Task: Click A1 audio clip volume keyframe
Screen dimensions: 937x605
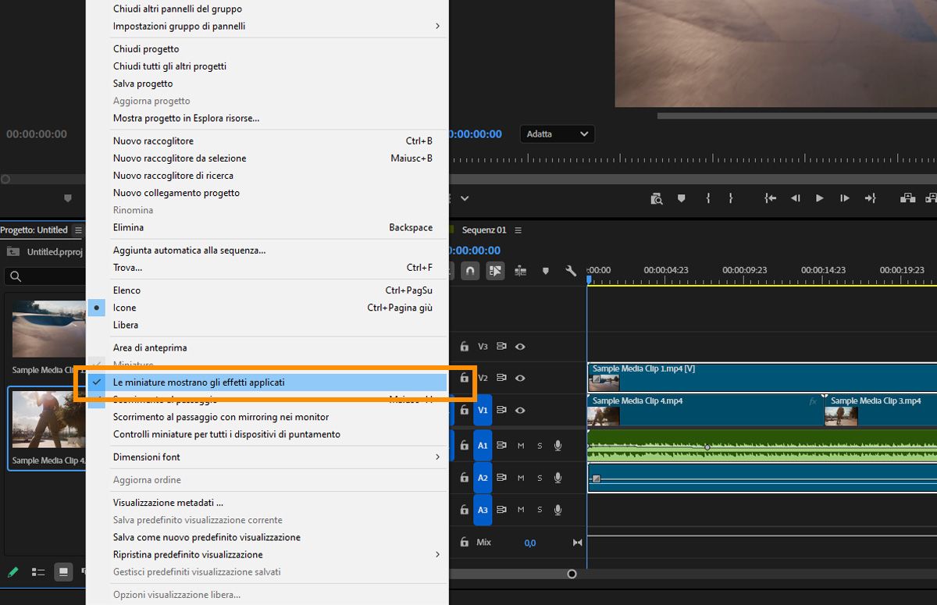Action: (x=707, y=447)
